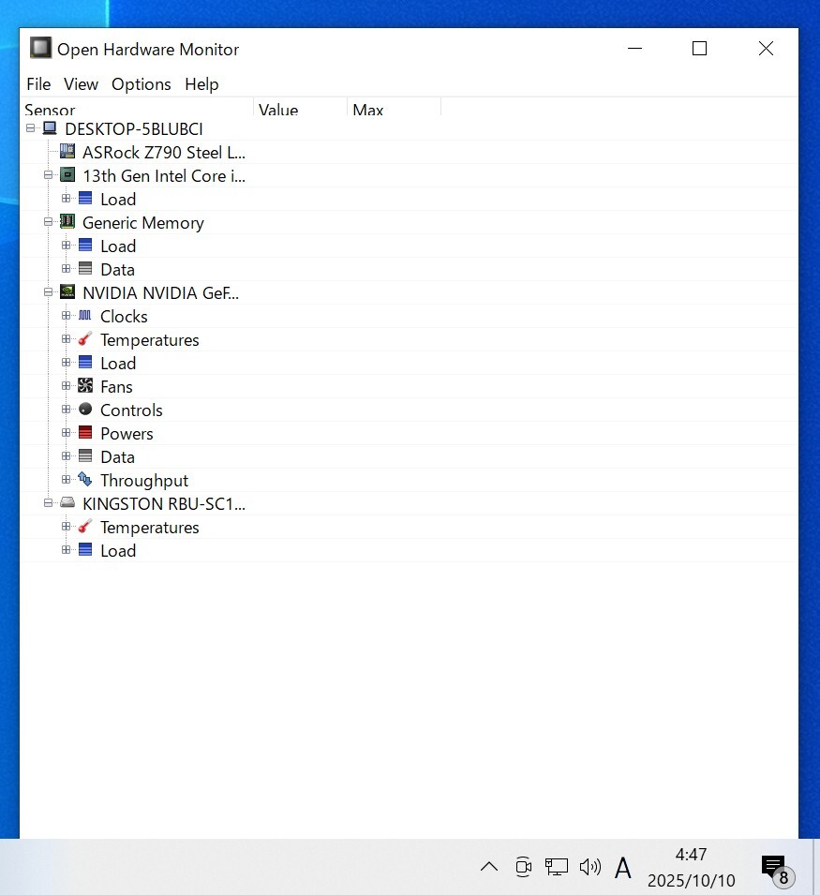Image resolution: width=820 pixels, height=895 pixels.
Task: Expand the Load node under Intel Core
Action: [67, 199]
